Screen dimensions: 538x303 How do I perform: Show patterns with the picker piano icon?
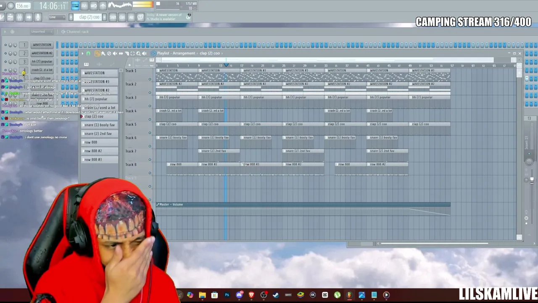point(86,64)
